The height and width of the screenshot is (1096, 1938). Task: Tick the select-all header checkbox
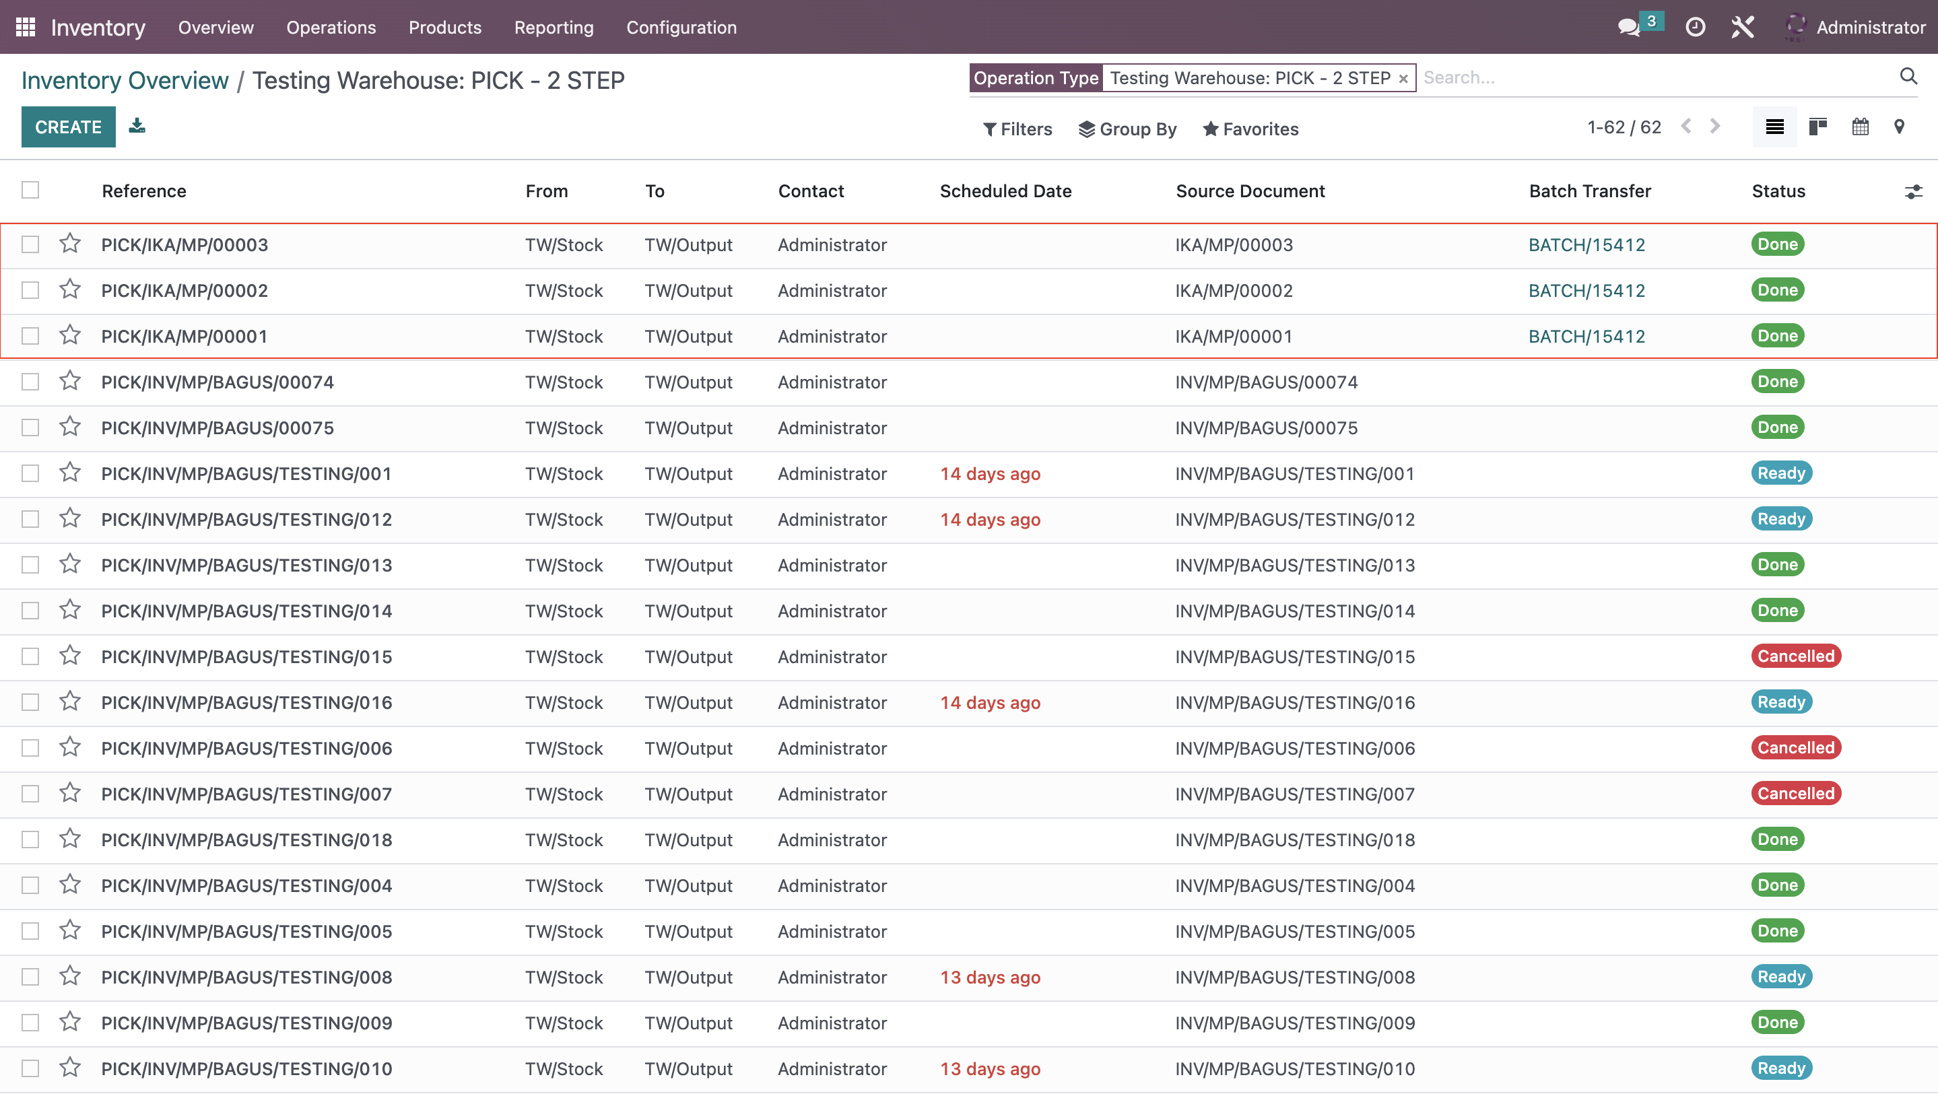point(30,191)
